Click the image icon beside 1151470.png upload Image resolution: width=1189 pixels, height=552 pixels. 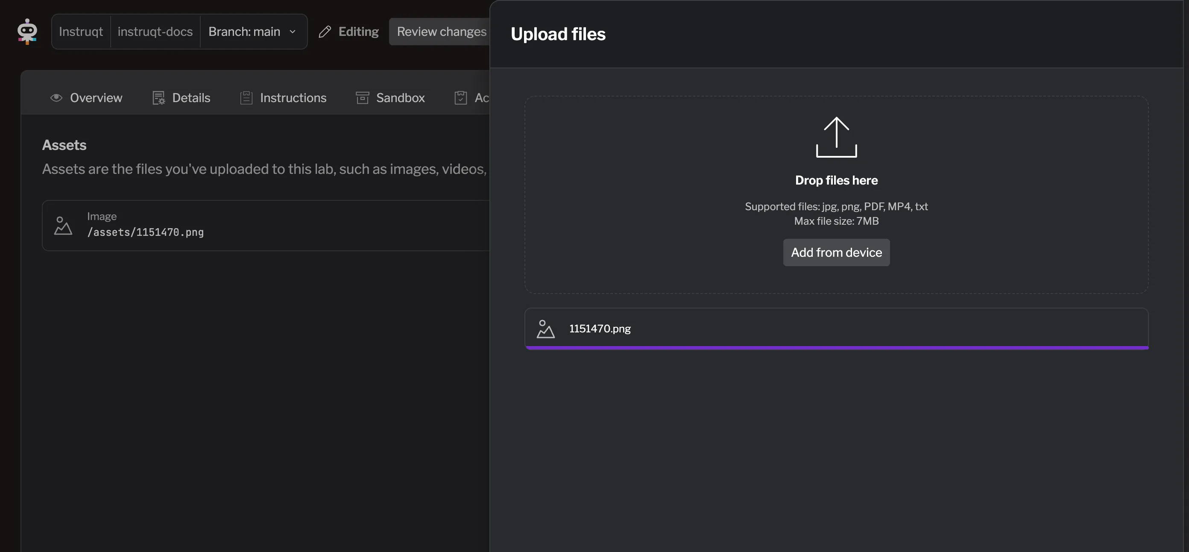click(546, 329)
